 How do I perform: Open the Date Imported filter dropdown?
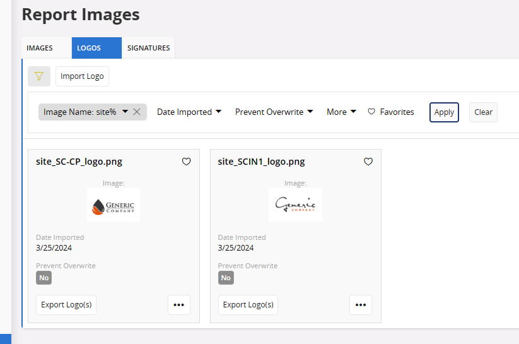click(x=189, y=112)
